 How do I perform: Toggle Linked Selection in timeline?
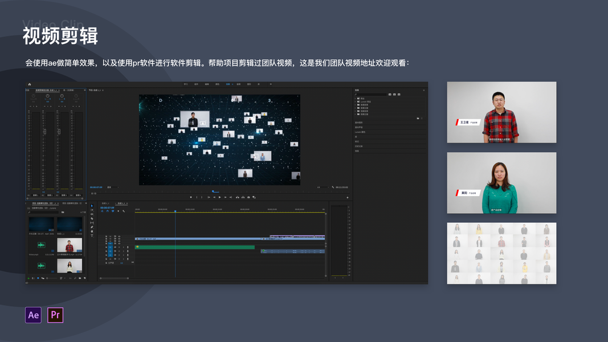[x=113, y=211]
